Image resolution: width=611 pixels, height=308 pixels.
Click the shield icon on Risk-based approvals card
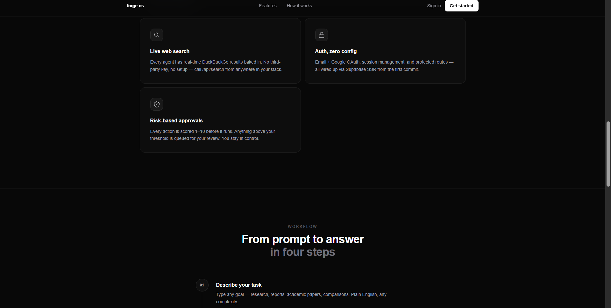point(156,104)
